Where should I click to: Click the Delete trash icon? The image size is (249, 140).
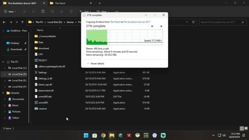(x=71, y=11)
